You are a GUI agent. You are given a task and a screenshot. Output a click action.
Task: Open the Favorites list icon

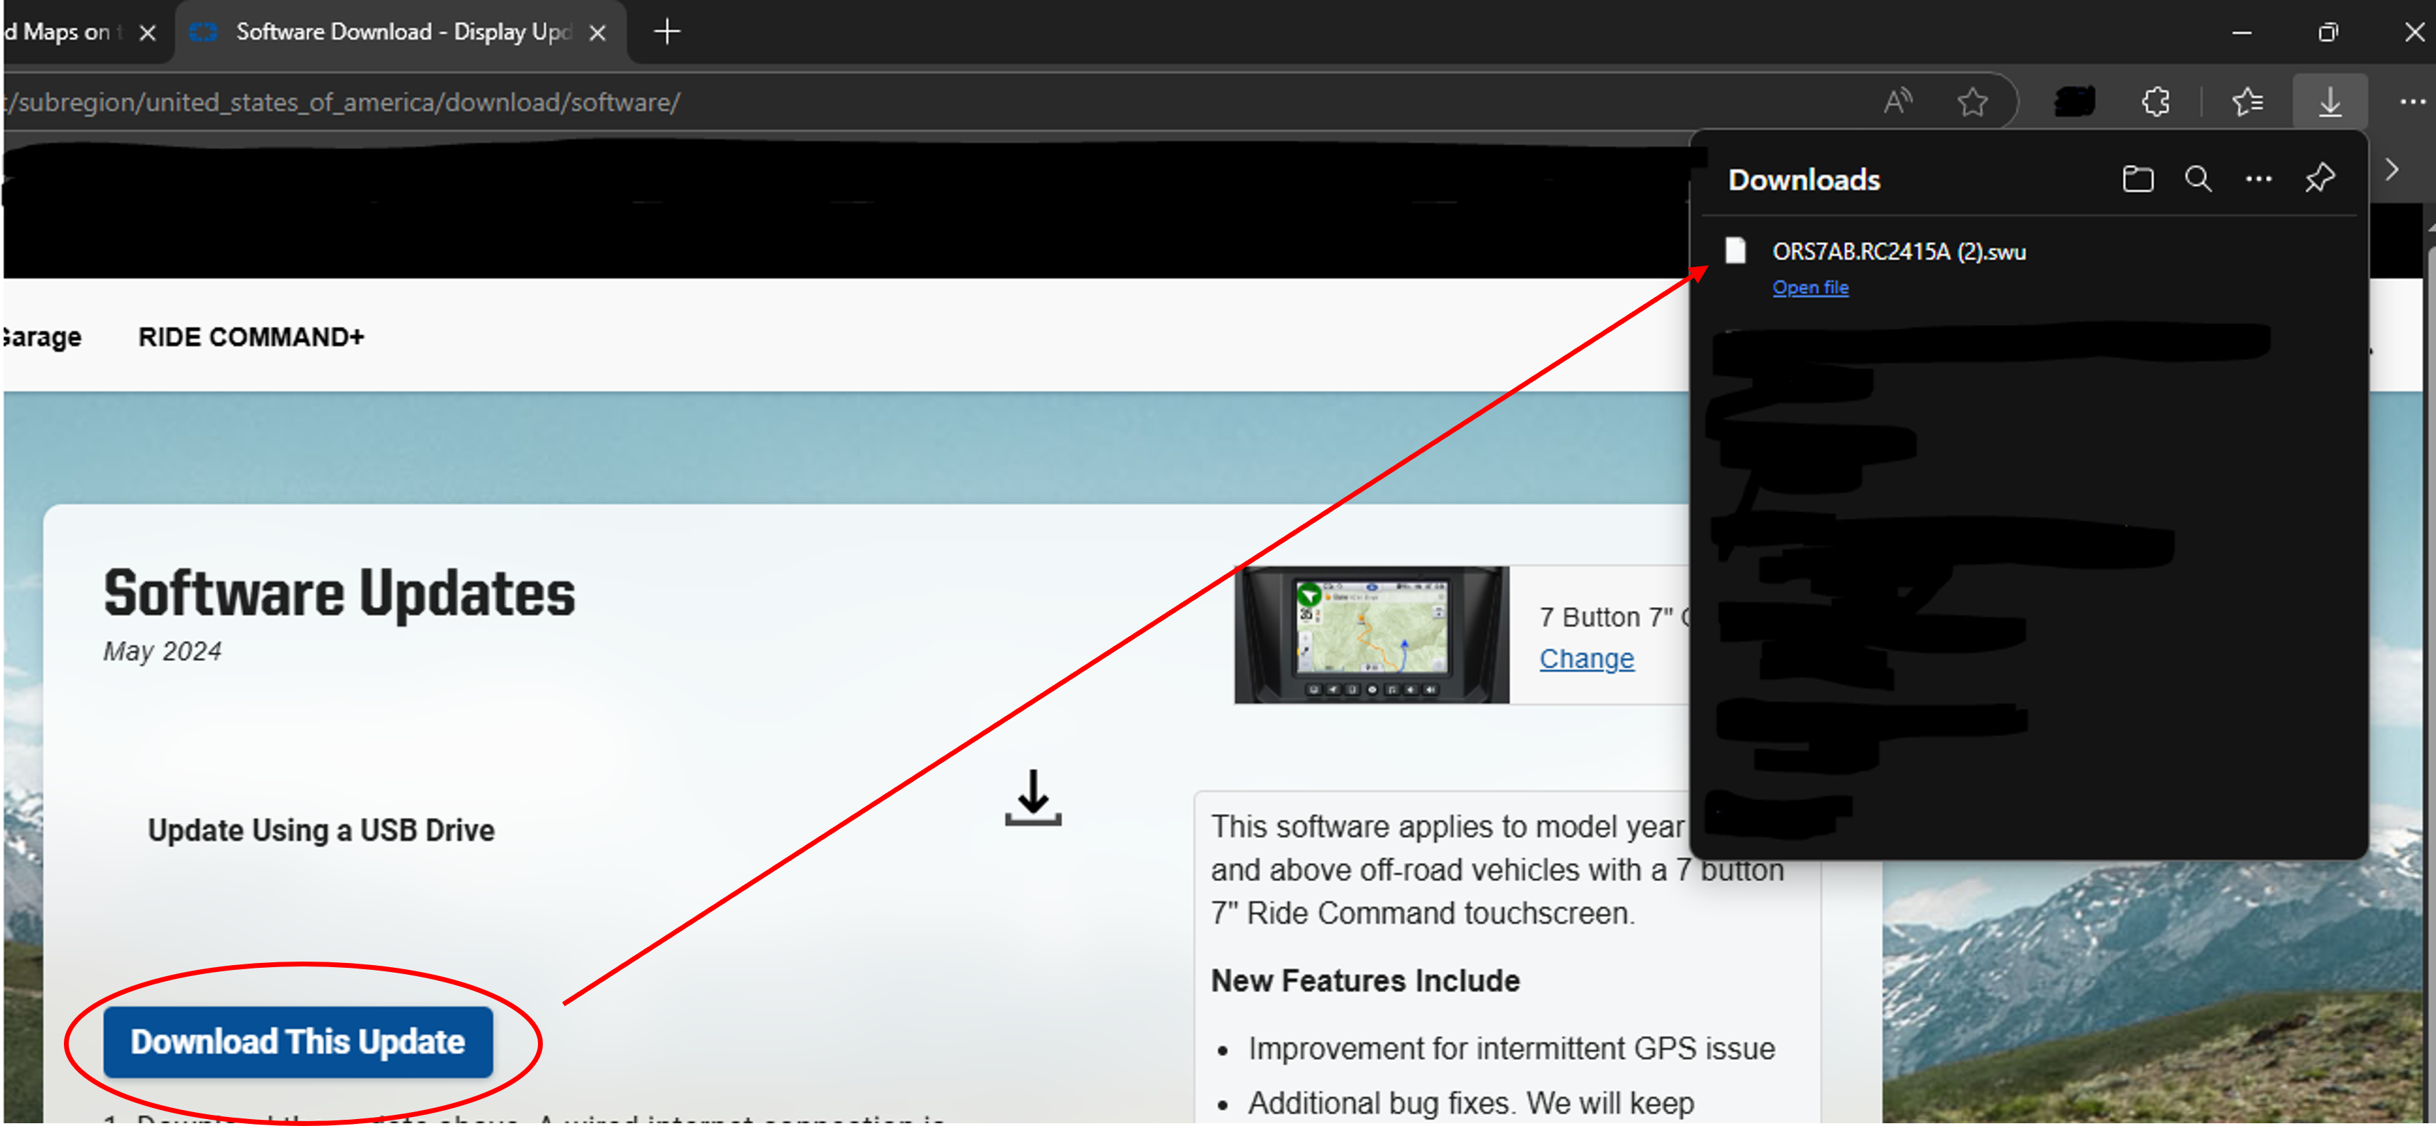[x=2247, y=101]
